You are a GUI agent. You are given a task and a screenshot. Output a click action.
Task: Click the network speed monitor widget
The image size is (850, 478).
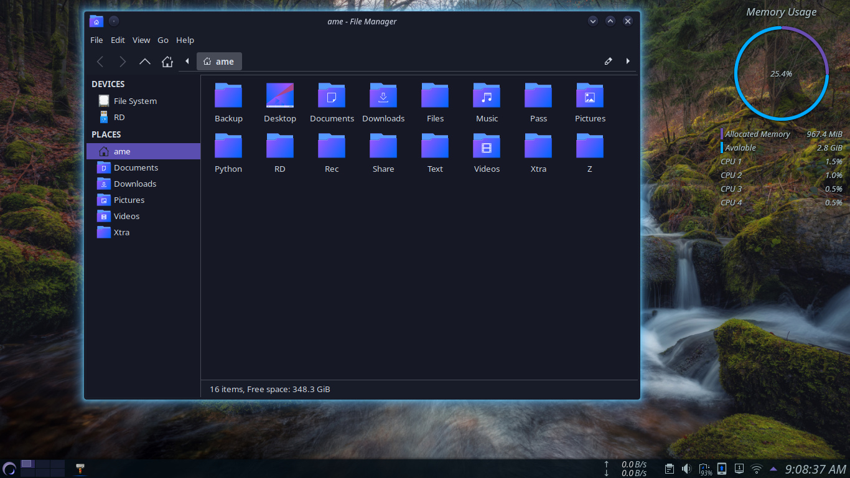[625, 469]
